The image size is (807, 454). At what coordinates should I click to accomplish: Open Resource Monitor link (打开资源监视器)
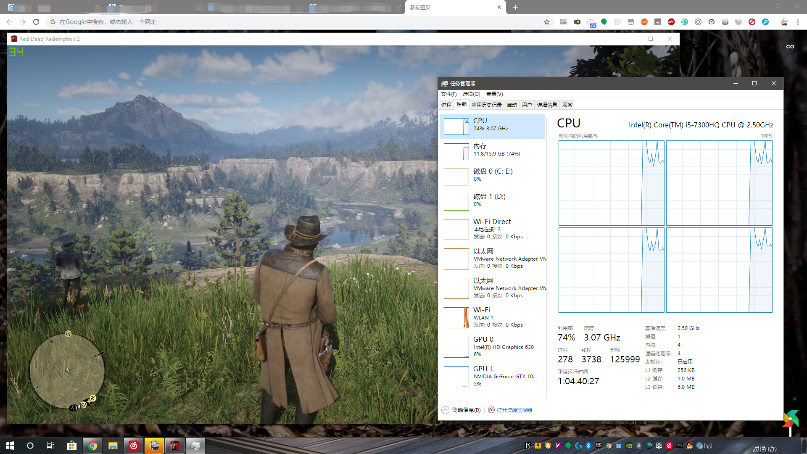[x=514, y=410]
